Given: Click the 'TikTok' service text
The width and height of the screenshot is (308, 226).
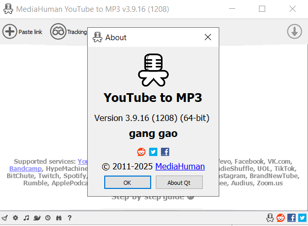Looking at the screenshot, I should tap(285, 168).
